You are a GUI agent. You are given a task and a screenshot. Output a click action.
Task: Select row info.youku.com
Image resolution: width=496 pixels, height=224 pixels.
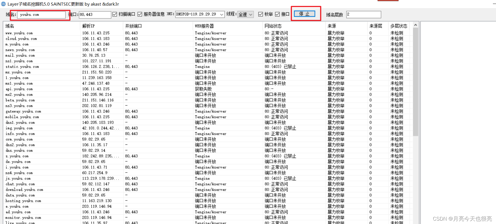tap(208, 134)
